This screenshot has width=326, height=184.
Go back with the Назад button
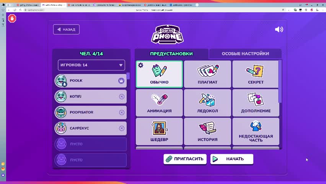[66, 30]
